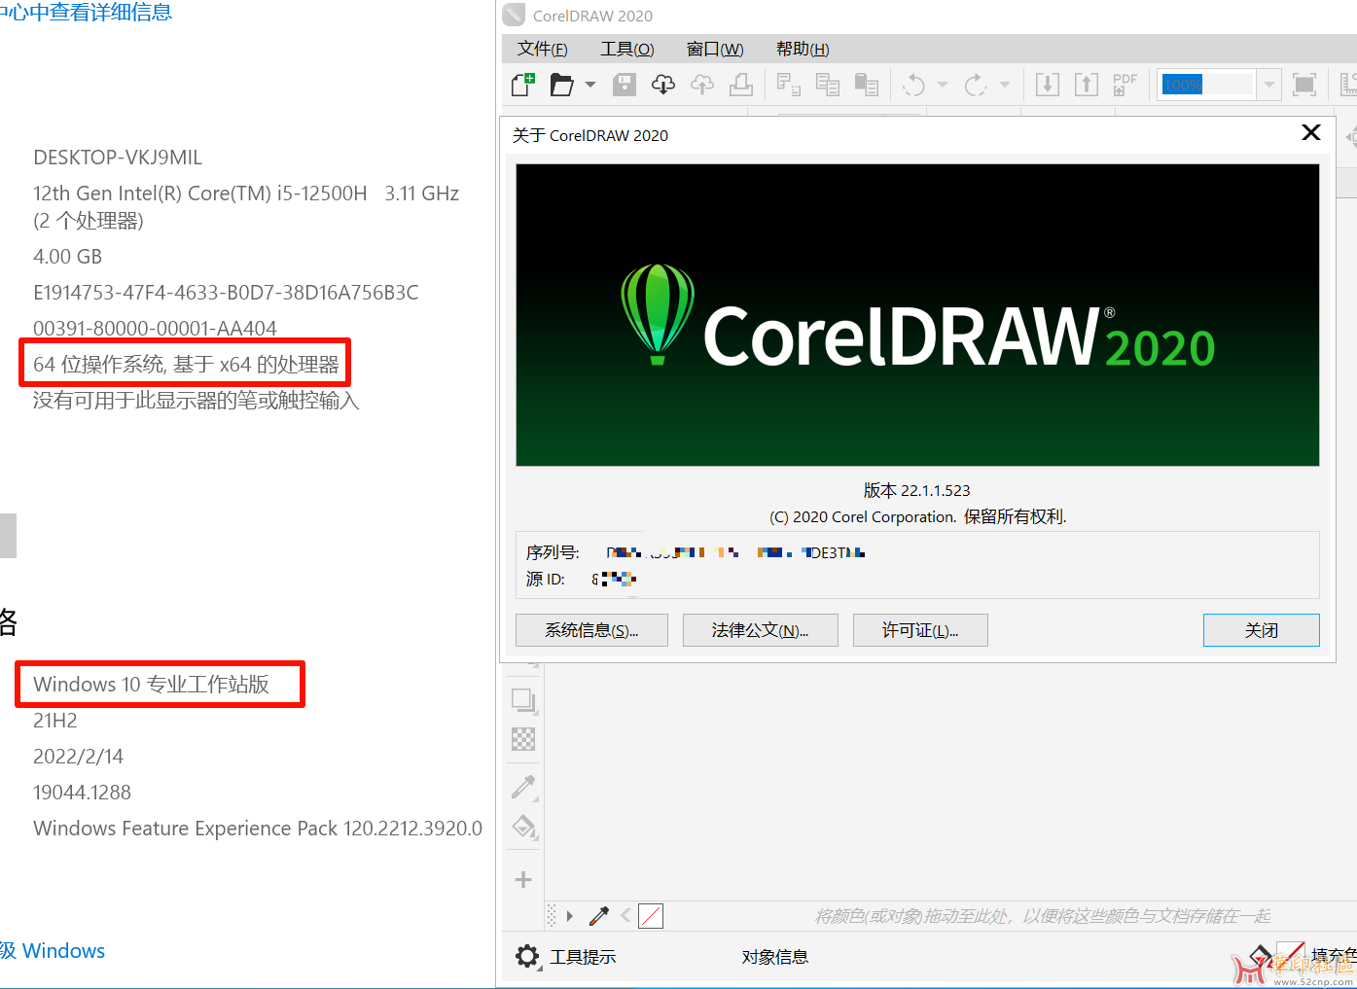Click the version text 版本 22.1.1.523

click(x=917, y=490)
